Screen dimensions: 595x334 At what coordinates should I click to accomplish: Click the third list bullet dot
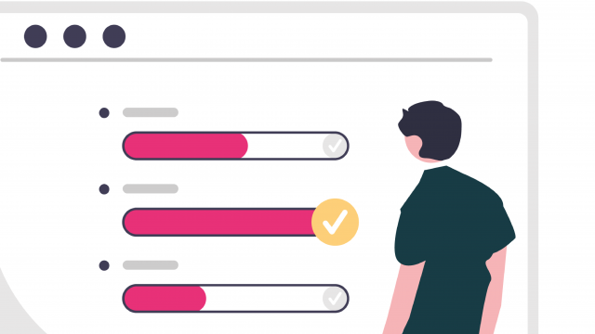pyautogui.click(x=104, y=265)
